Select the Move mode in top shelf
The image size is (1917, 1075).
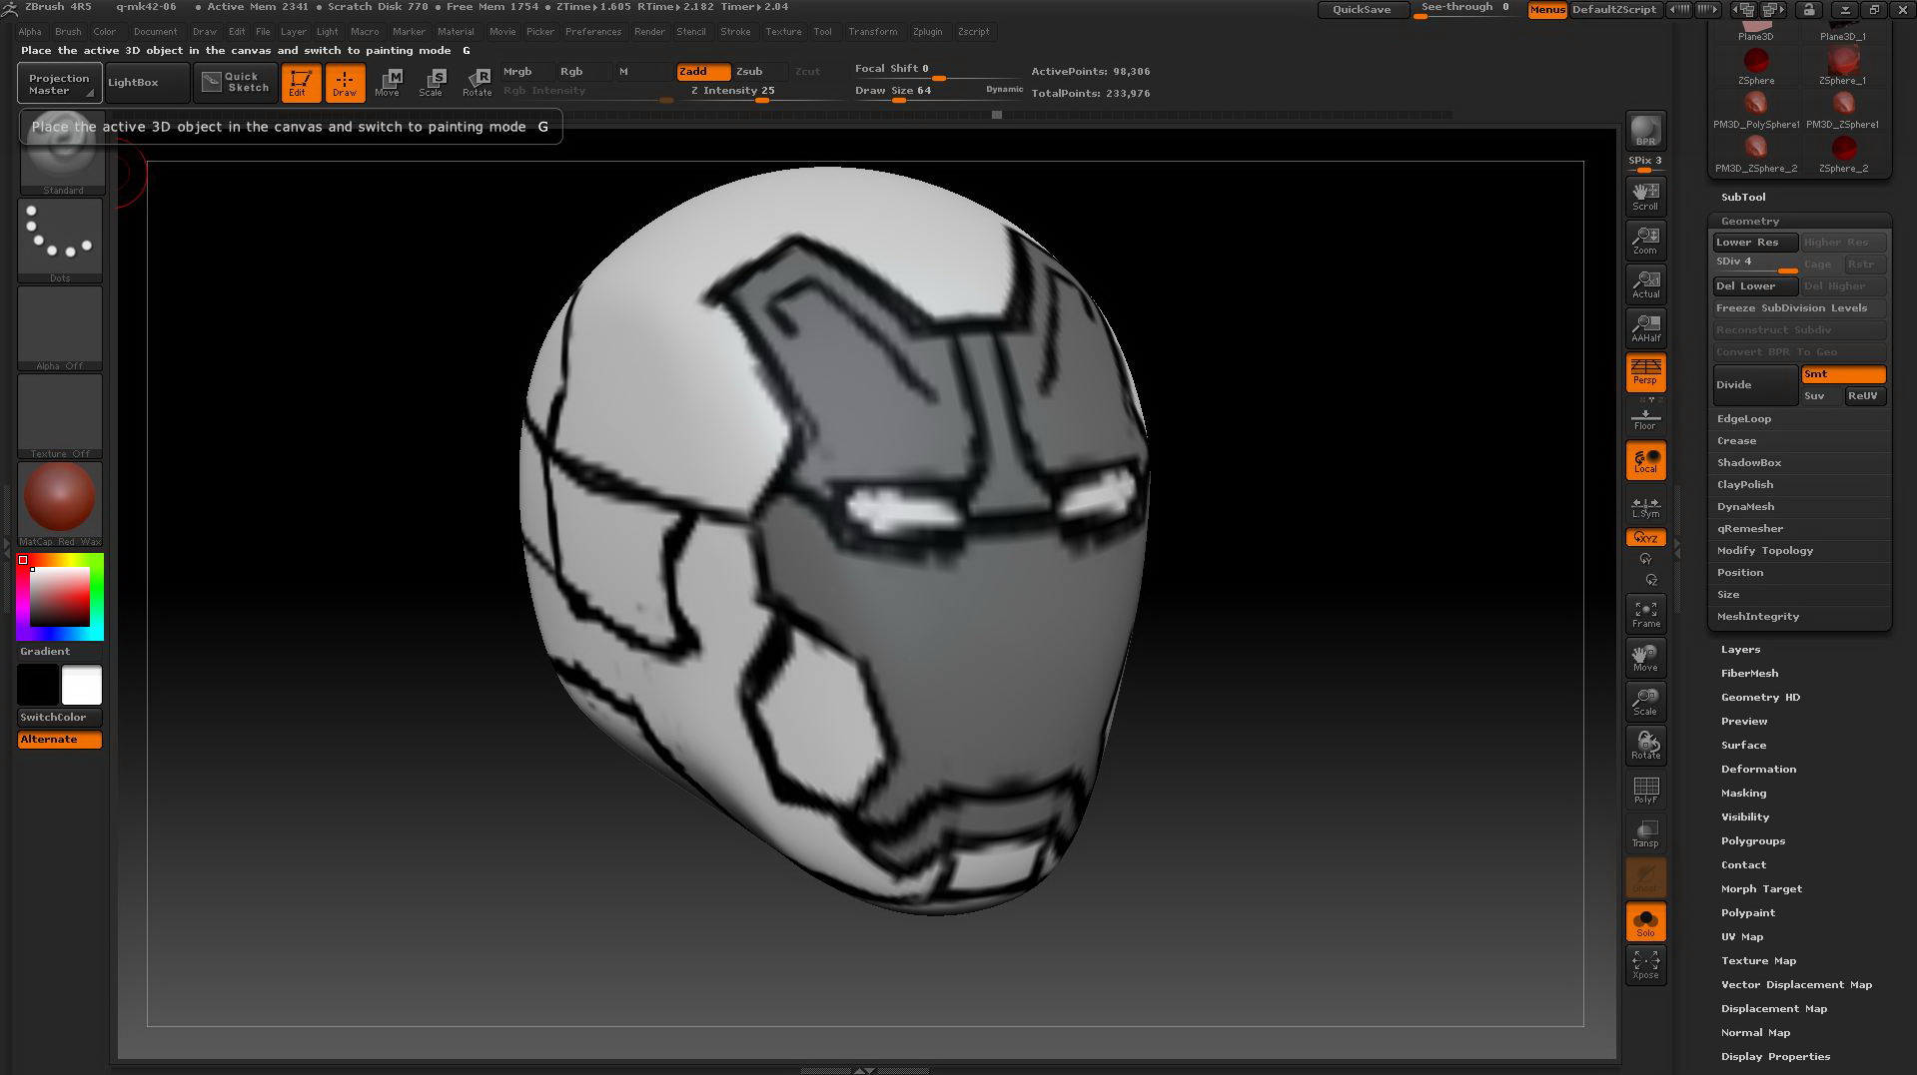point(388,83)
